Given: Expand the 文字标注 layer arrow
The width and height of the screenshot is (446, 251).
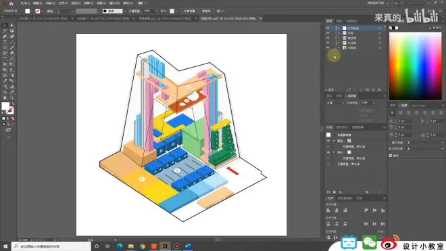Looking at the screenshot, I should coord(339,28).
